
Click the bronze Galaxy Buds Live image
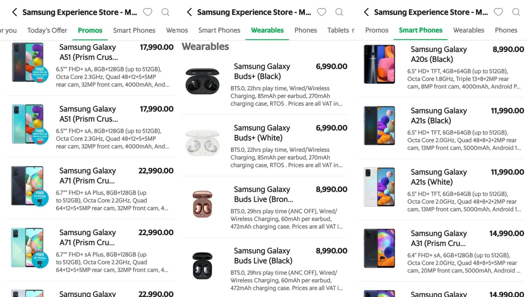pos(202,204)
